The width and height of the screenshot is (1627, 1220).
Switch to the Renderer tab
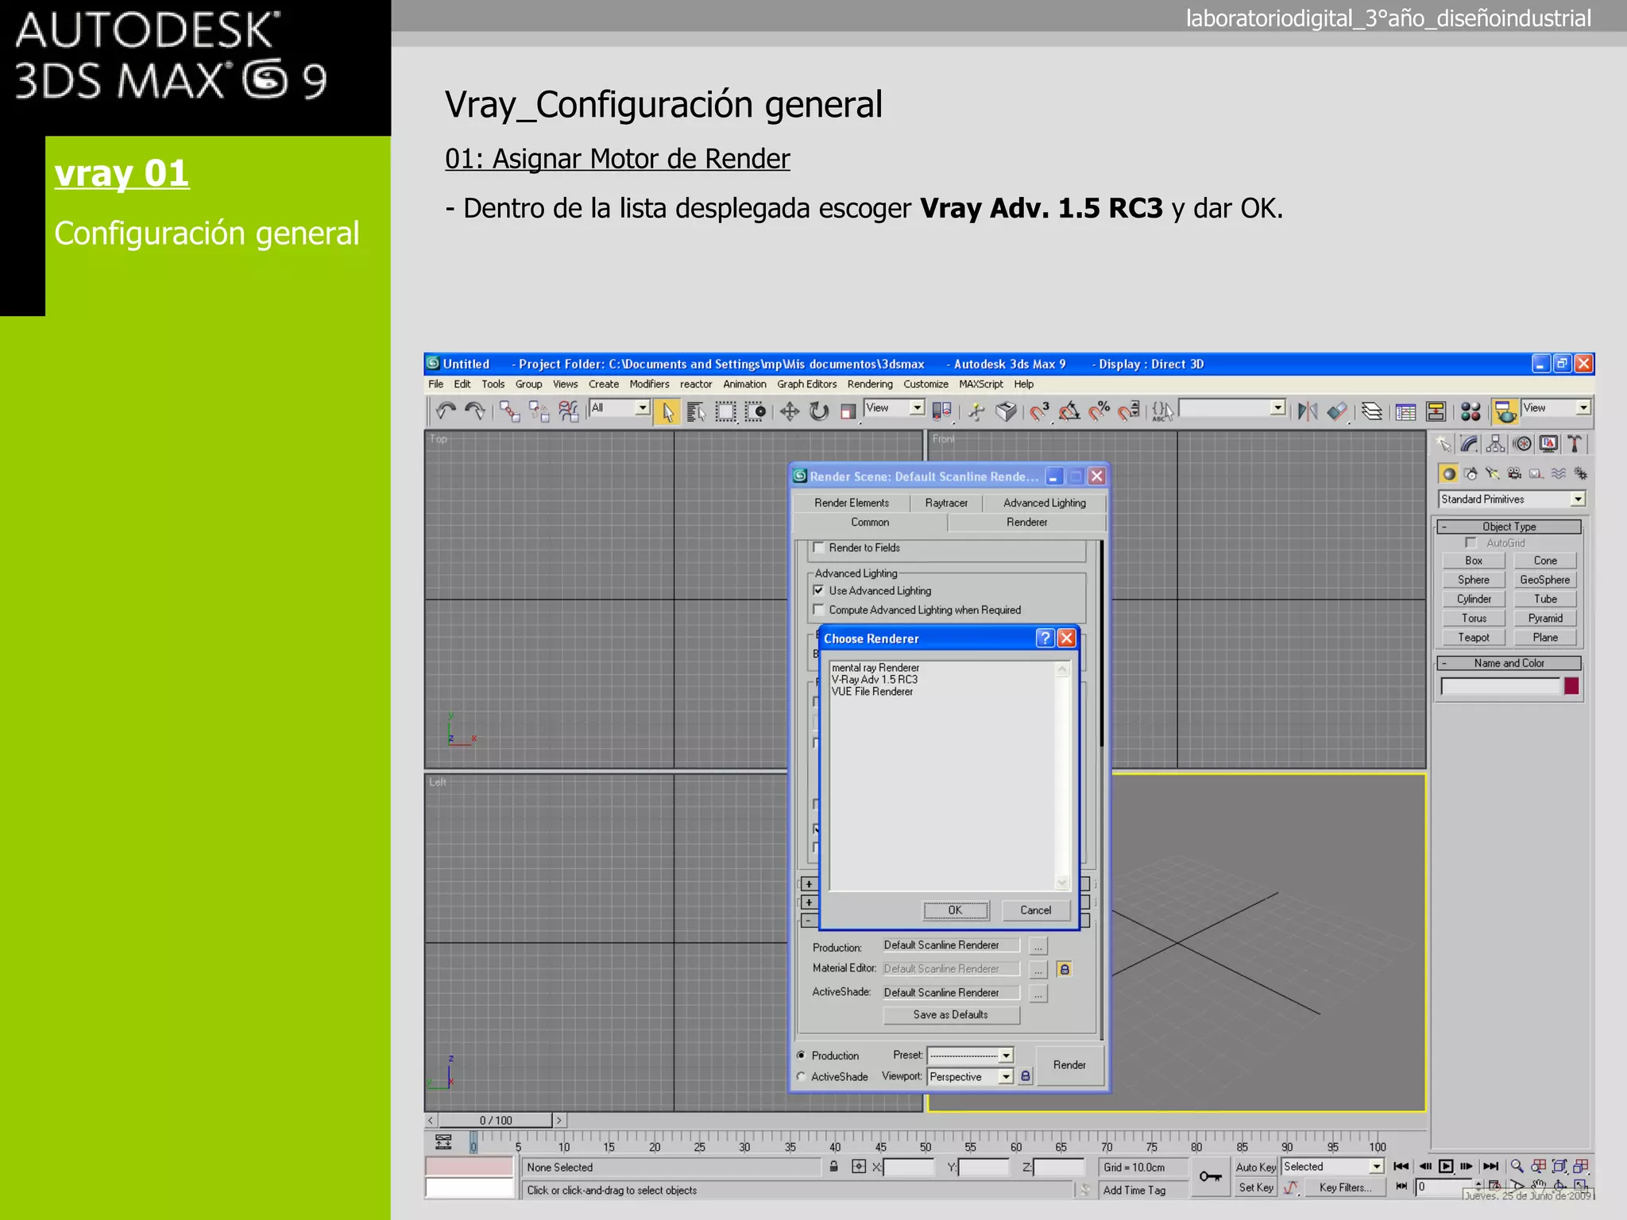tap(1026, 522)
